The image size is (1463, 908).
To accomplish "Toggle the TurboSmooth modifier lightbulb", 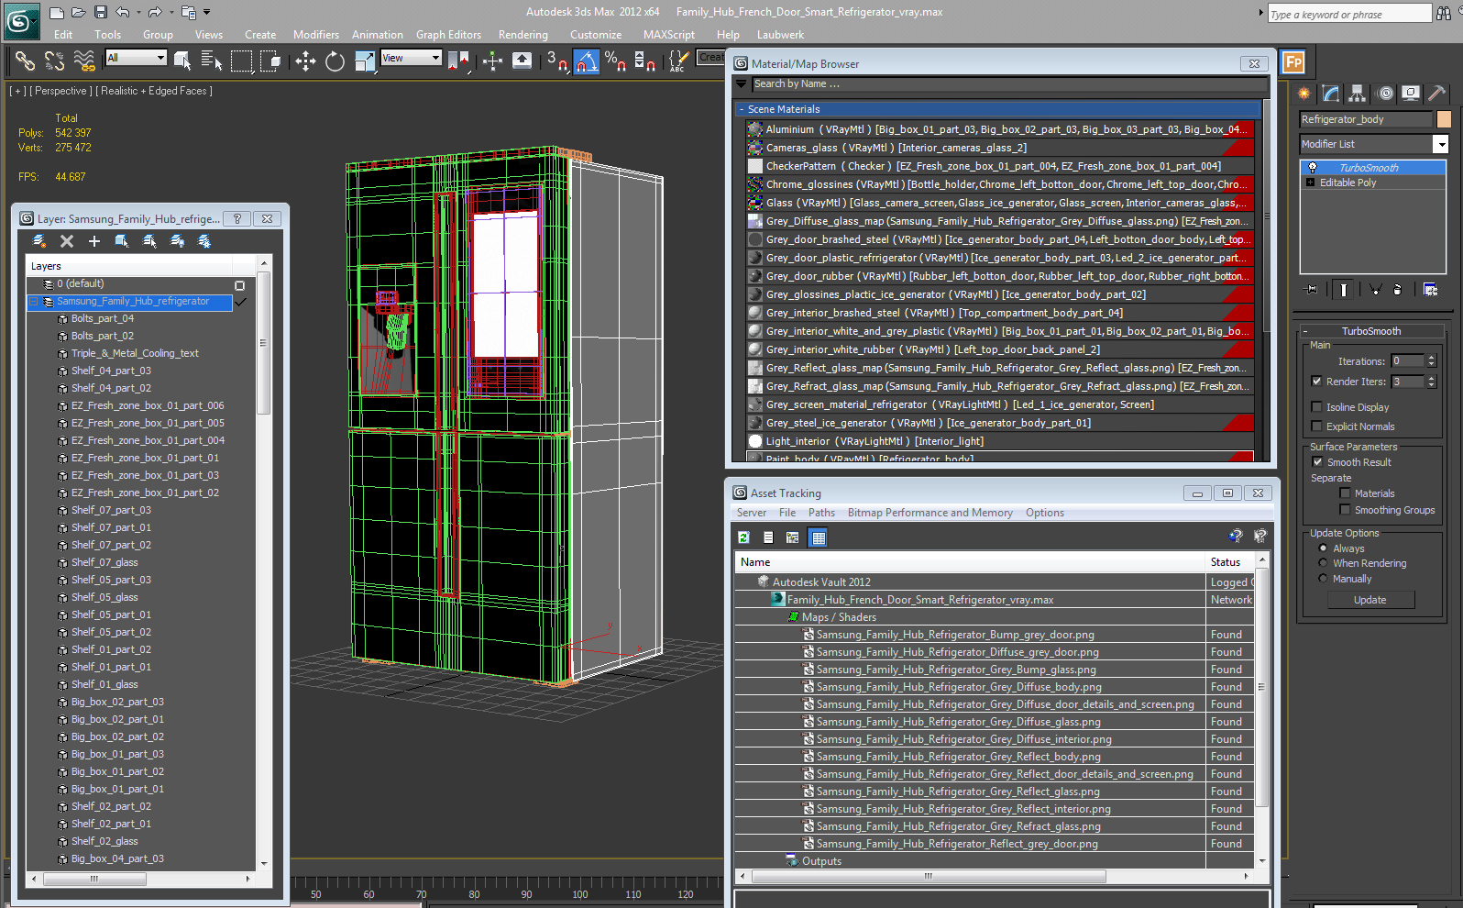I will (1313, 168).
